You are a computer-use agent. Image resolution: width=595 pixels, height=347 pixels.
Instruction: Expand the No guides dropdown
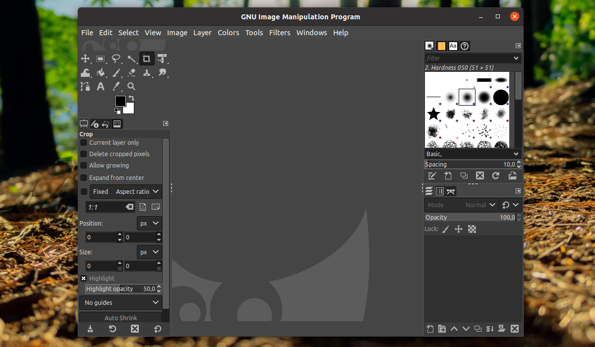coord(121,302)
